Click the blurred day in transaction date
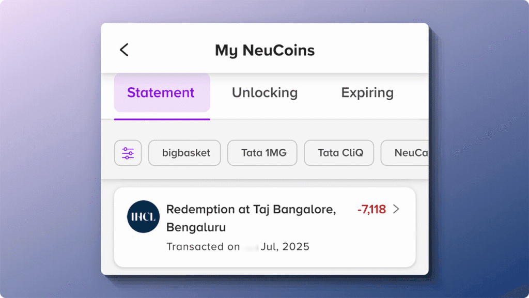529x298 pixels. (251, 247)
